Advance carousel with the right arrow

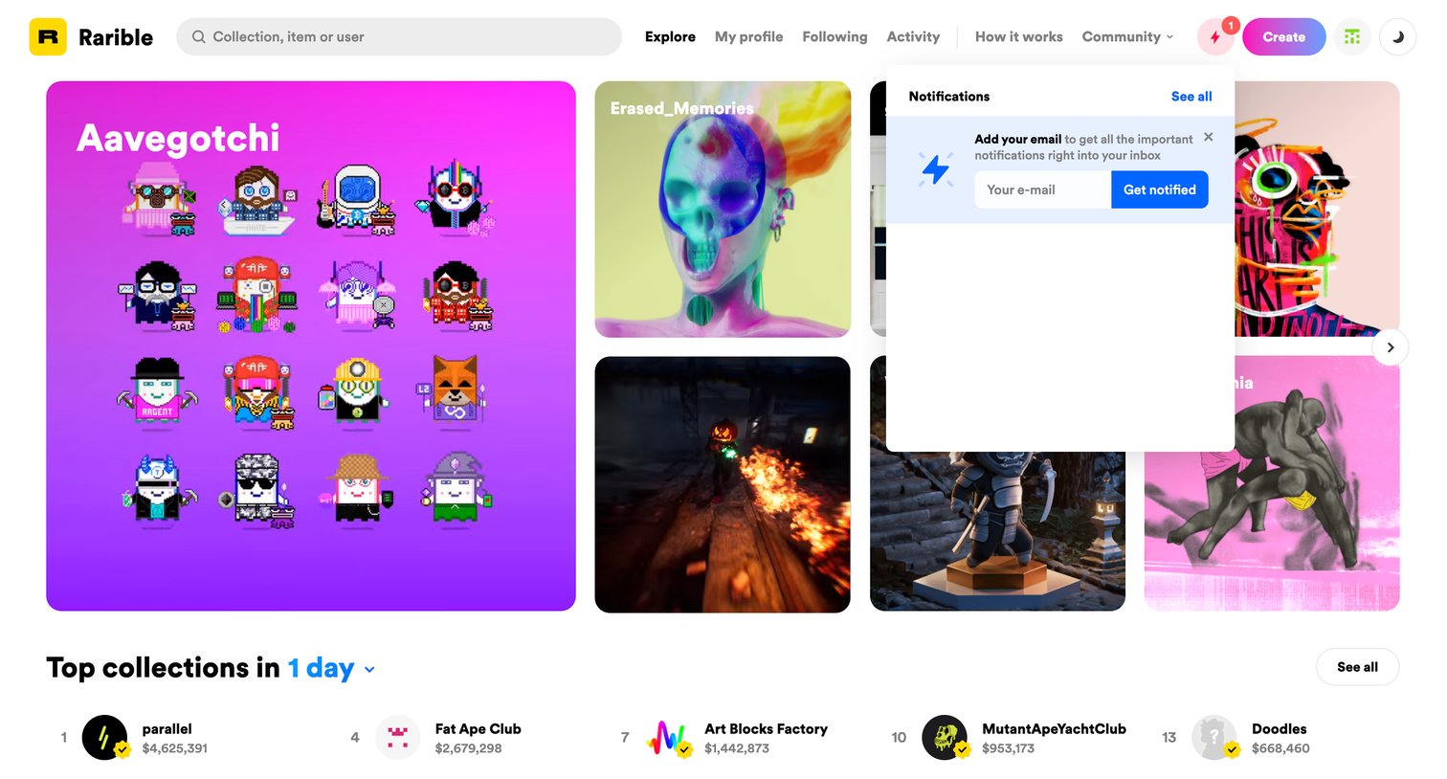pyautogui.click(x=1391, y=347)
